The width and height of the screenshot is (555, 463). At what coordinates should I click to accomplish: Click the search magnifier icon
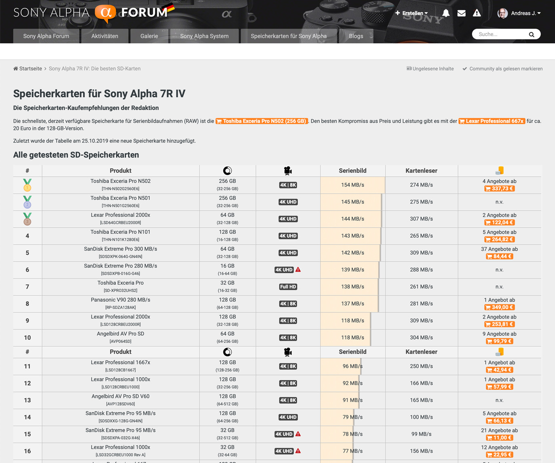[x=532, y=35]
